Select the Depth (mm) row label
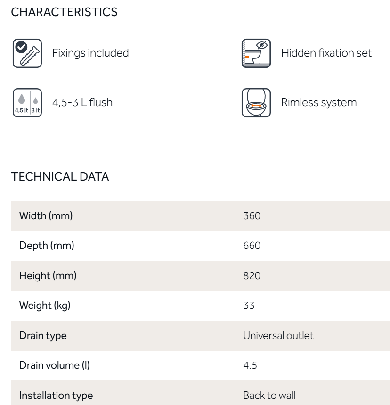Image resolution: width=390 pixels, height=405 pixels. click(x=47, y=246)
